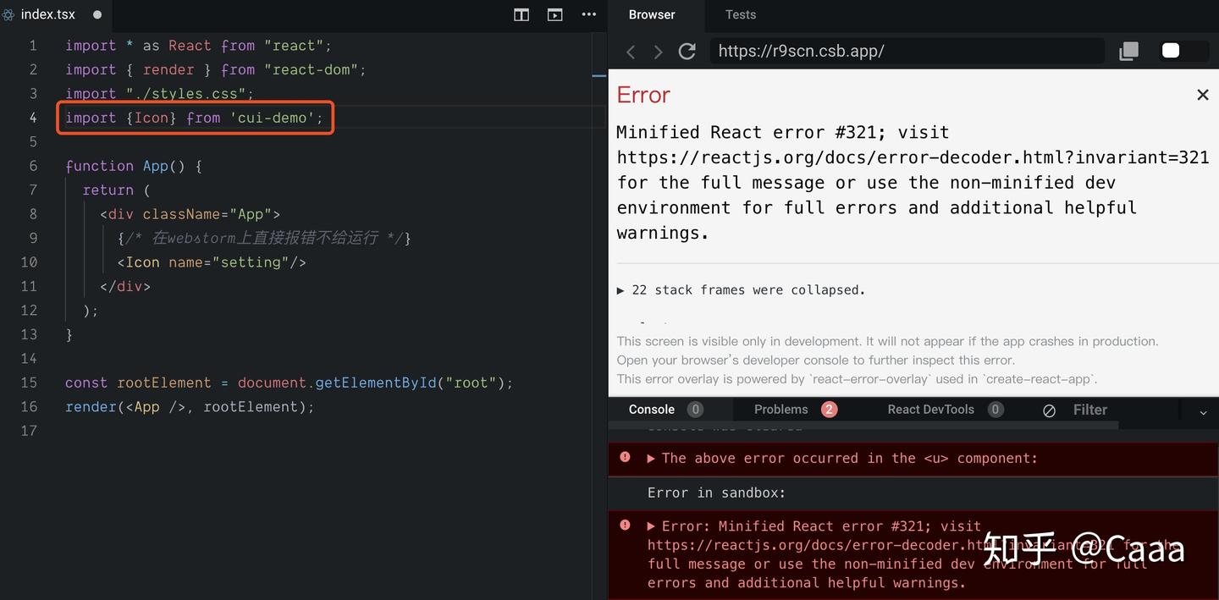This screenshot has height=600, width=1219.
Task: Expand the error in u component message
Action: coord(652,458)
